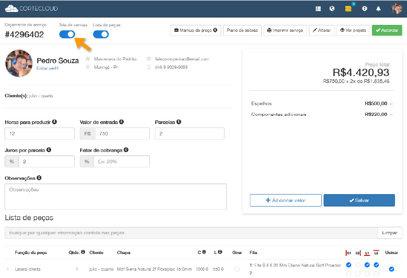Open the list view icon in header
The width and height of the screenshot is (407, 278).
pyautogui.click(x=318, y=9)
